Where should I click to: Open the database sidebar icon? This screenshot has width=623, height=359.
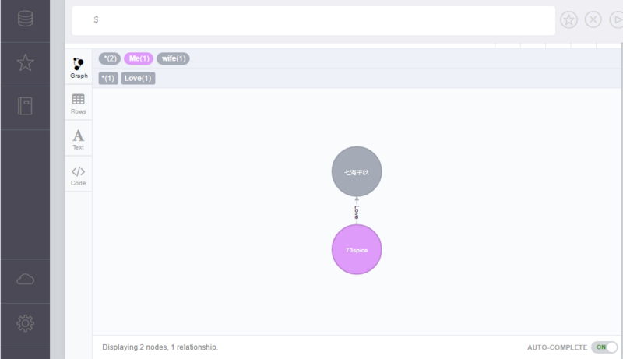point(25,19)
